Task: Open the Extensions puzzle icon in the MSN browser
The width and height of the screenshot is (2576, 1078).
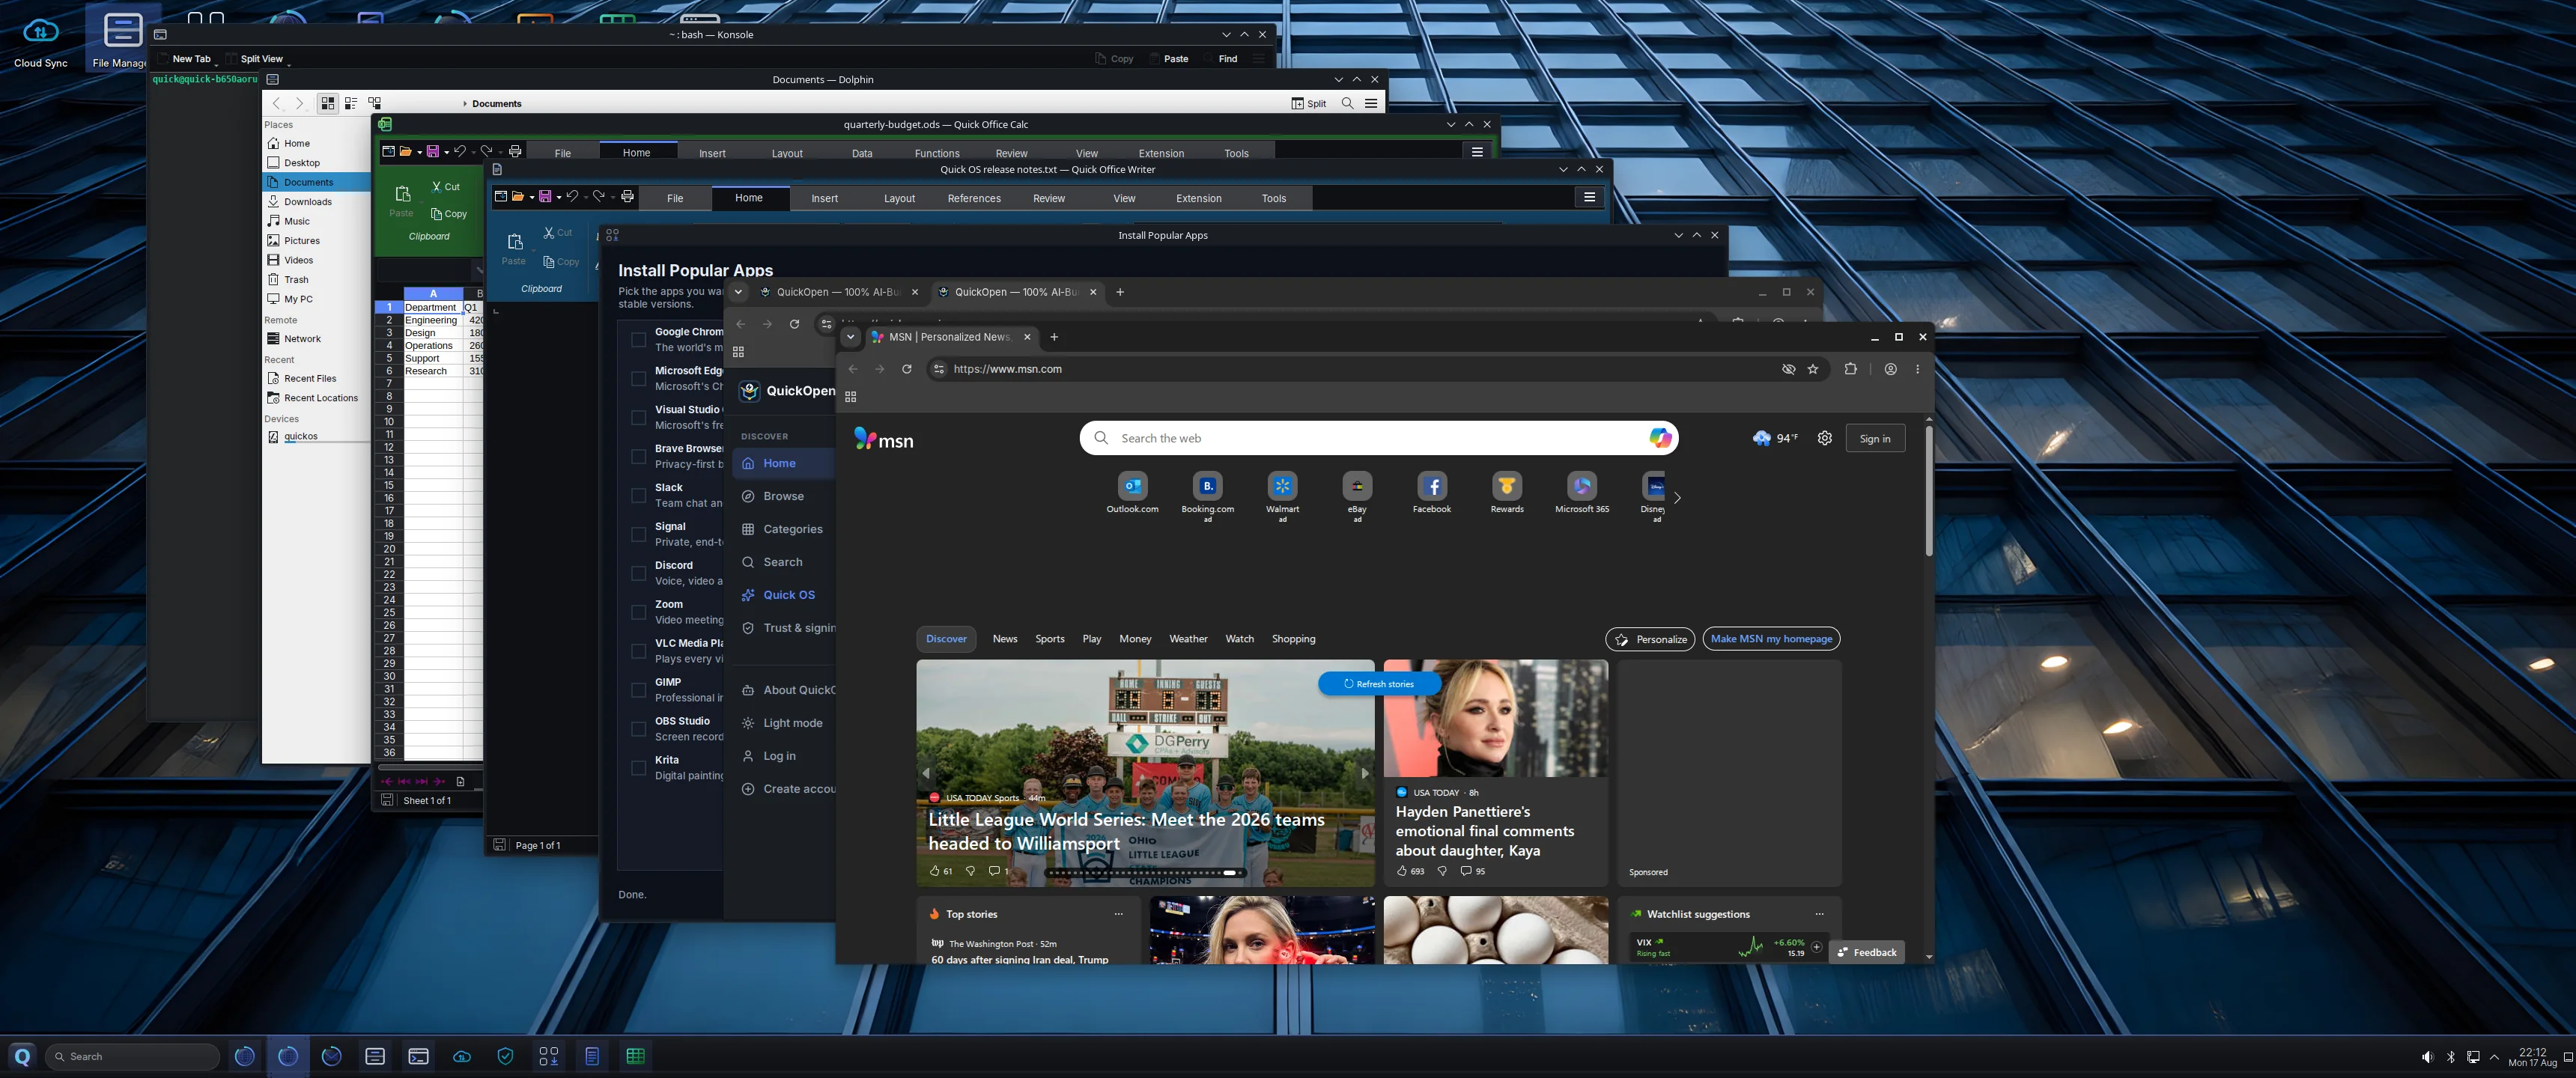Action: coord(1850,369)
